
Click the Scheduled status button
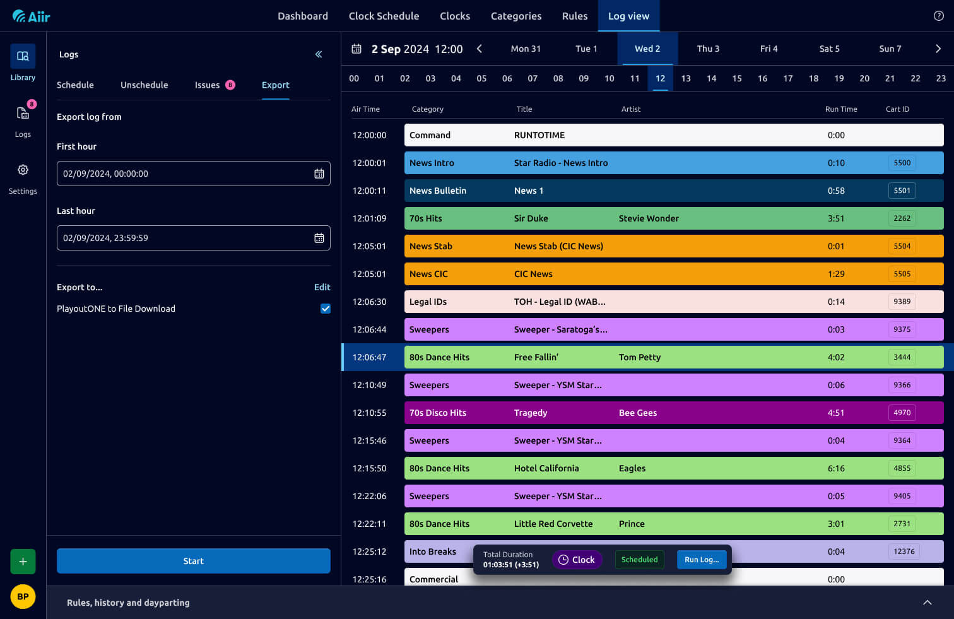[x=639, y=560]
